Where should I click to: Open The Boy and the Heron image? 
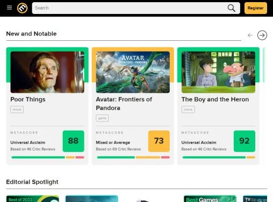click(x=218, y=72)
